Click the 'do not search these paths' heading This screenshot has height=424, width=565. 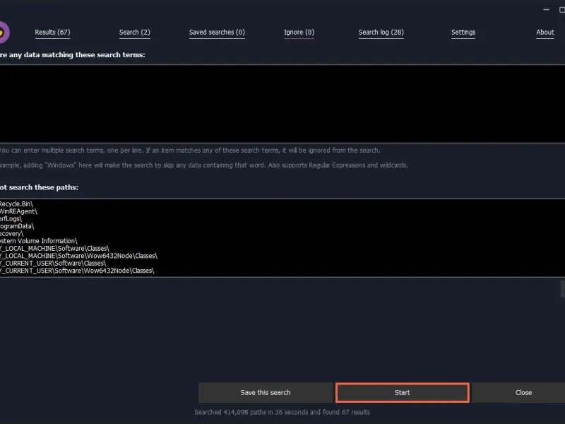pos(39,187)
